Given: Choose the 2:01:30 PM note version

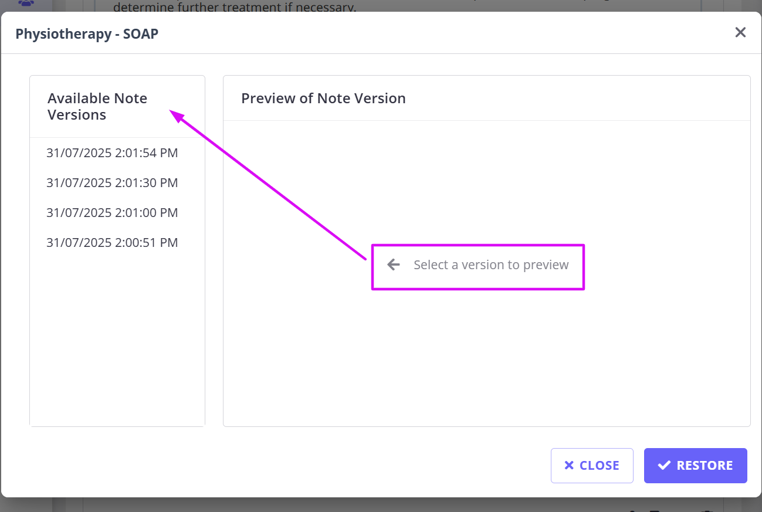Looking at the screenshot, I should 112,183.
